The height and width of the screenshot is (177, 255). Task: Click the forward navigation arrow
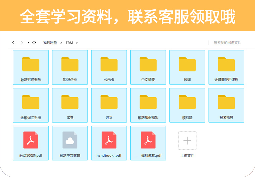(x=22, y=43)
